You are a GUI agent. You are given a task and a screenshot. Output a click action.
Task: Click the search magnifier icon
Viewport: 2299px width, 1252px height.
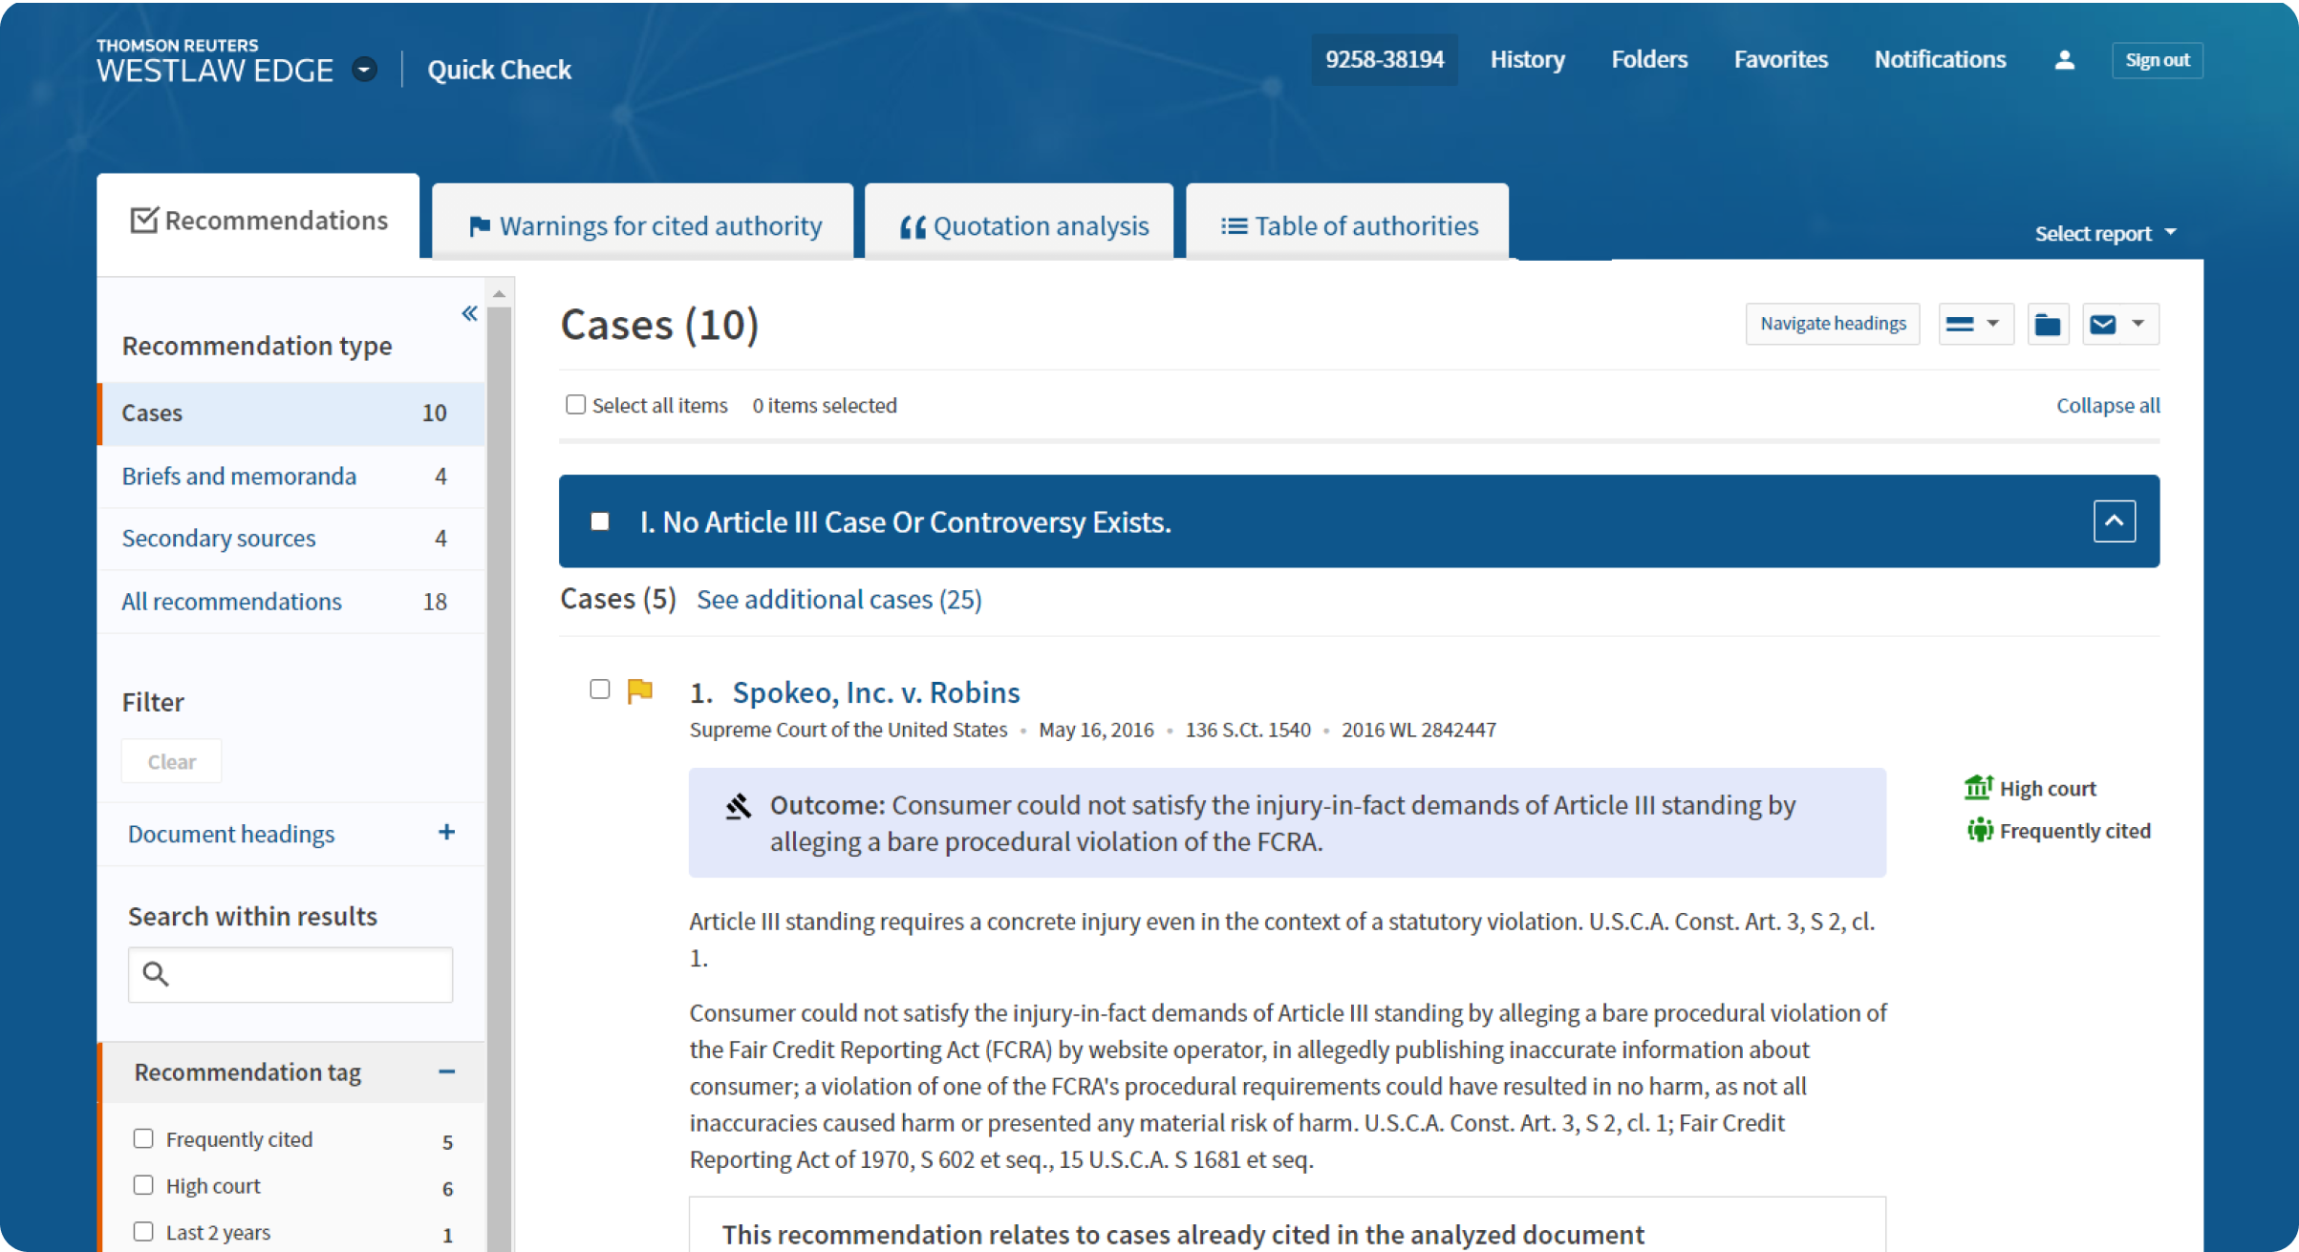156,974
